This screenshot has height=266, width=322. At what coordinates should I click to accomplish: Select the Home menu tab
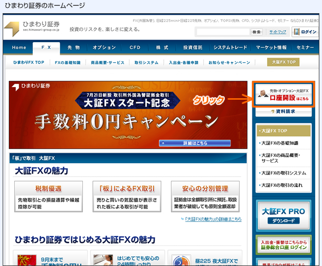tap(19, 47)
